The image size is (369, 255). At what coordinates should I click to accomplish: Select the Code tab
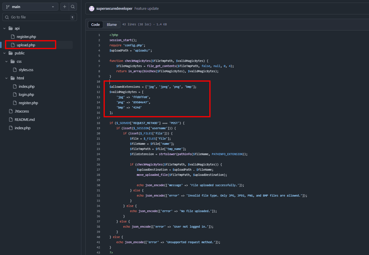click(x=95, y=24)
